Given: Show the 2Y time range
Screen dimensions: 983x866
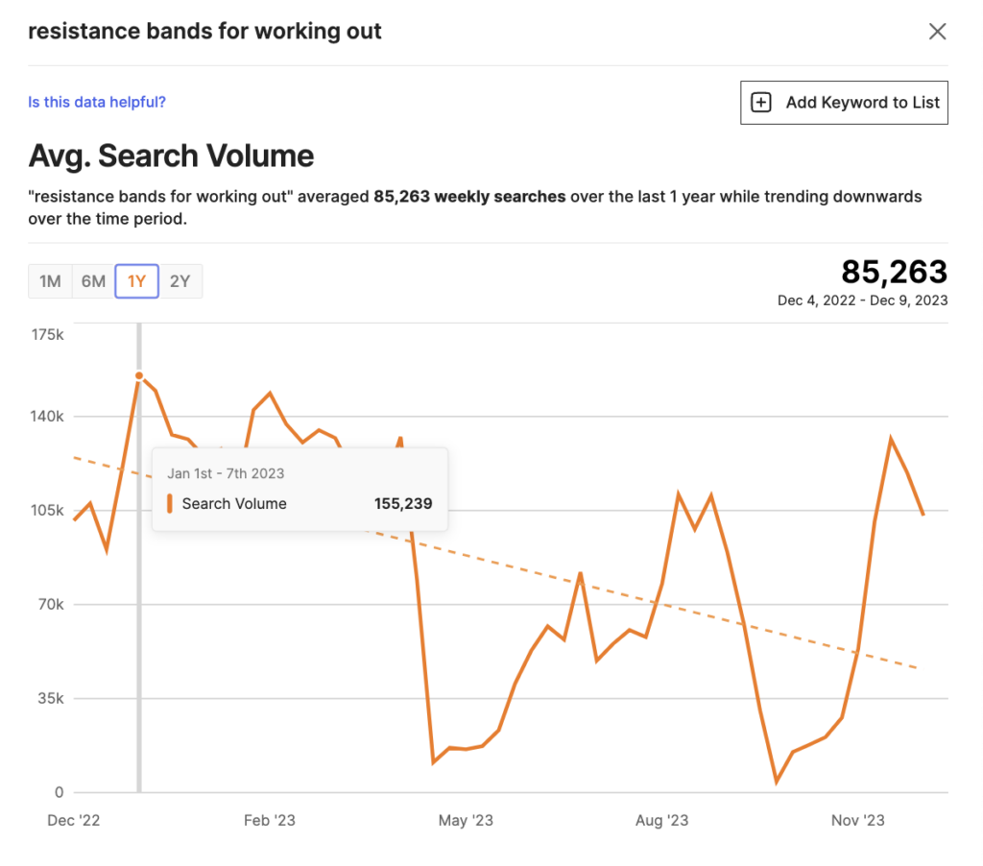Looking at the screenshot, I should point(180,281).
